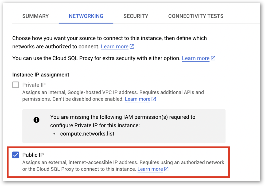Click the compute.networks.list permission text

[87, 134]
